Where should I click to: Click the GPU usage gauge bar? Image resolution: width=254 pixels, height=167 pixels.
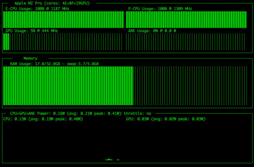point(63,42)
